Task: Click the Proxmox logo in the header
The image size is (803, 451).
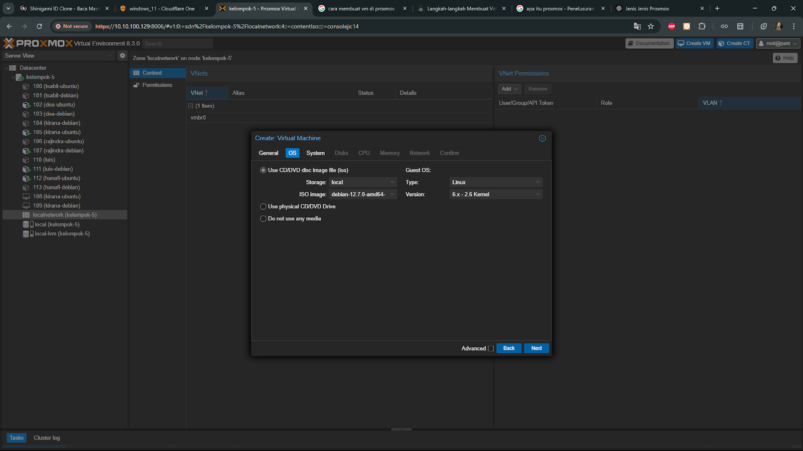Action: coord(38,44)
